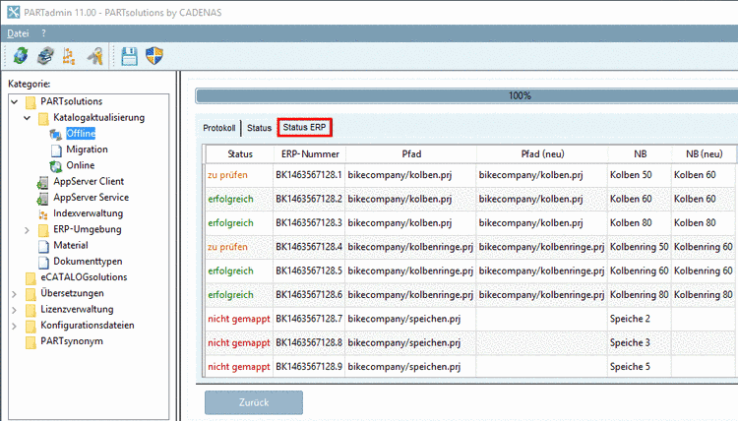This screenshot has height=421, width=738.
Task: Click the 'nicht gemappt' status of BK1463567128.7
Action: click(239, 319)
